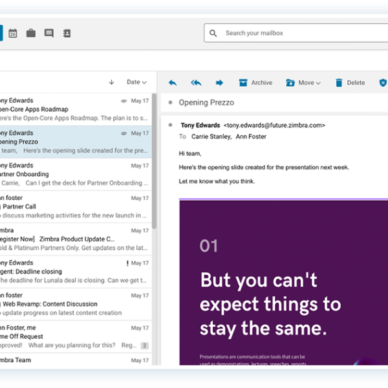The width and height of the screenshot is (388, 388).
Task: Open the Contacts address book icon
Action: point(67,33)
